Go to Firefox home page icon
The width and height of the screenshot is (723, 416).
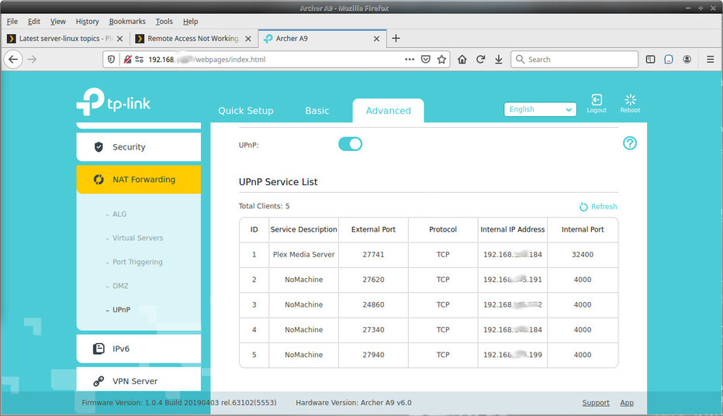[x=462, y=60]
